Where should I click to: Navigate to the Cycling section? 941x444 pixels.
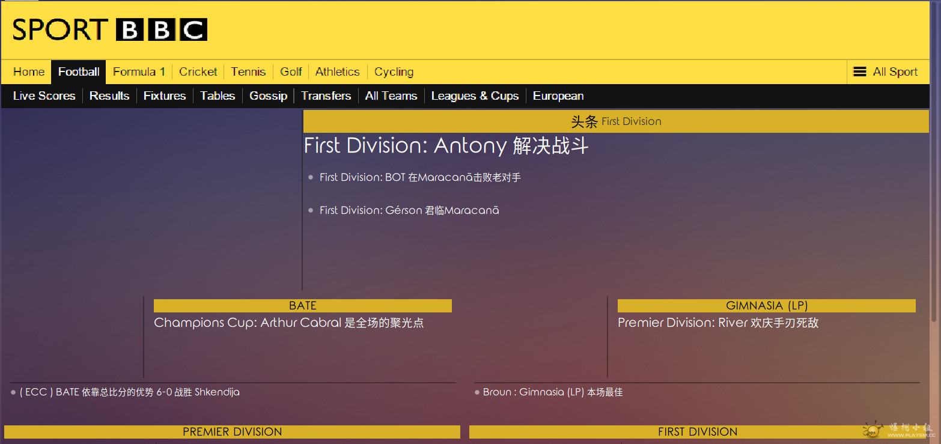point(394,72)
